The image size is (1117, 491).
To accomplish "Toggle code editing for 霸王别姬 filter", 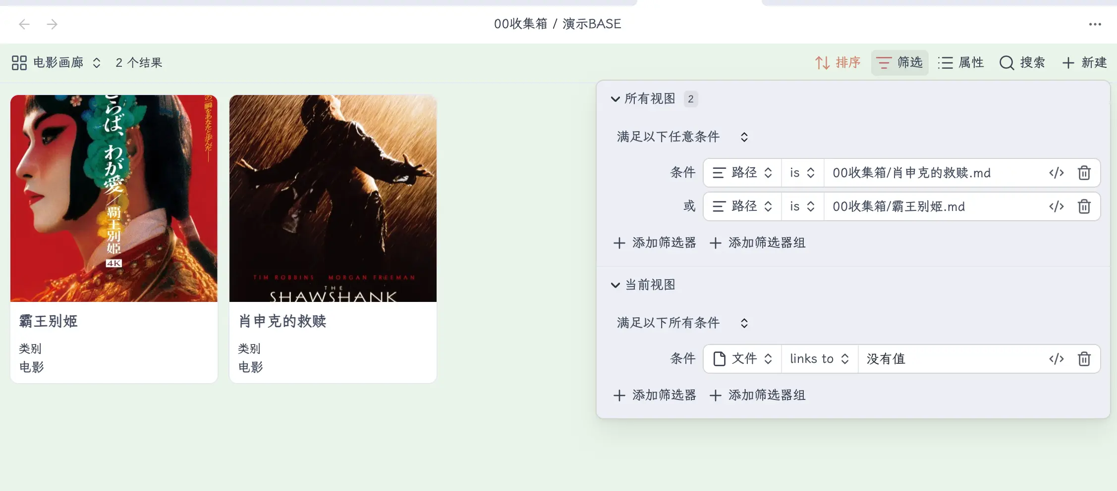I will click(x=1056, y=206).
